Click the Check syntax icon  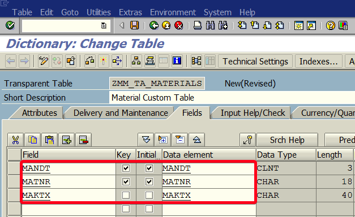click(90, 61)
